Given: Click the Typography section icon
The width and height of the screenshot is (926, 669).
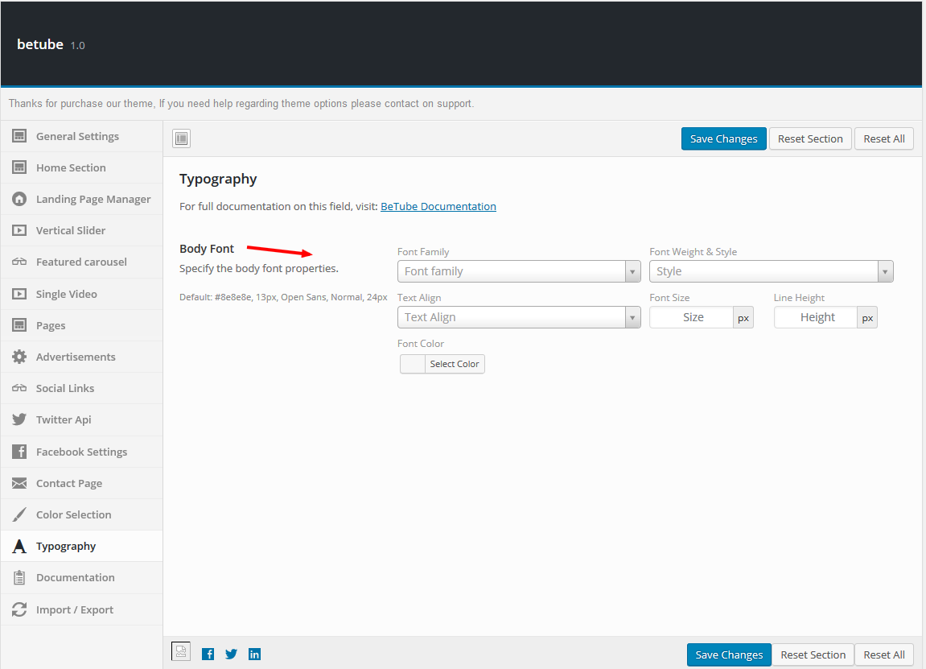Looking at the screenshot, I should (19, 546).
